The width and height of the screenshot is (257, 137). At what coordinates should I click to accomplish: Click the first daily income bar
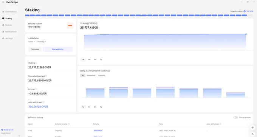tap(95, 93)
